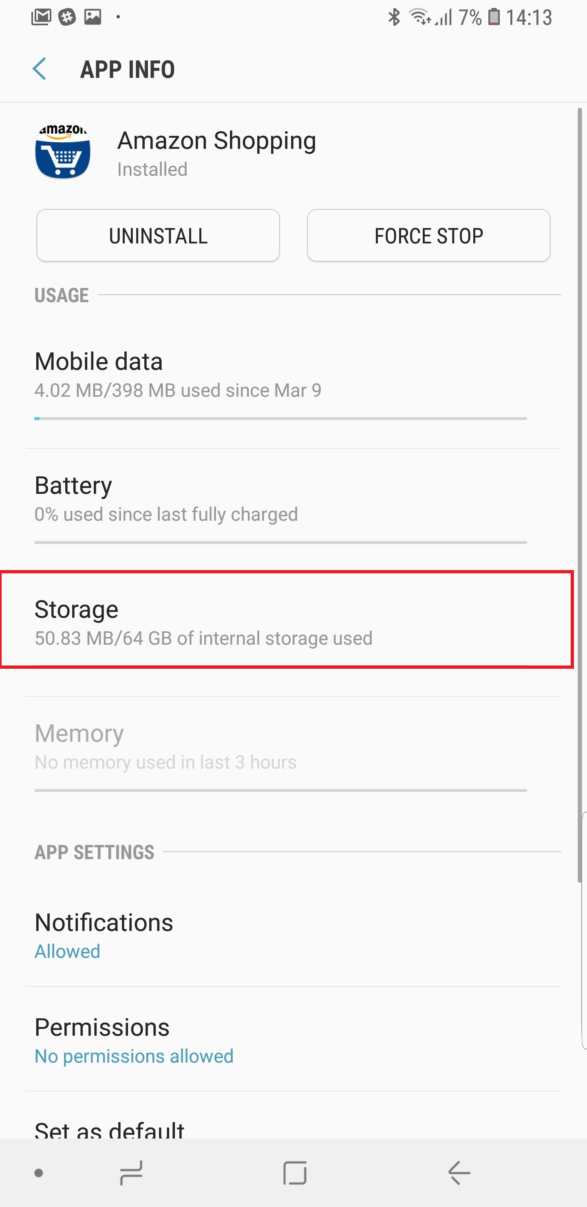Open the Battery usage entry

tap(281, 499)
